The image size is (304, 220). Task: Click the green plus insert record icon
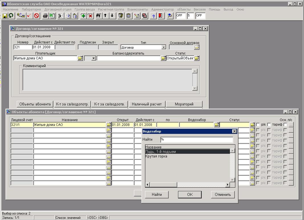(x=83, y=16)
